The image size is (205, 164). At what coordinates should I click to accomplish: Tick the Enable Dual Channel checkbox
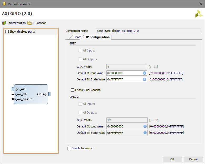[x=73, y=90]
